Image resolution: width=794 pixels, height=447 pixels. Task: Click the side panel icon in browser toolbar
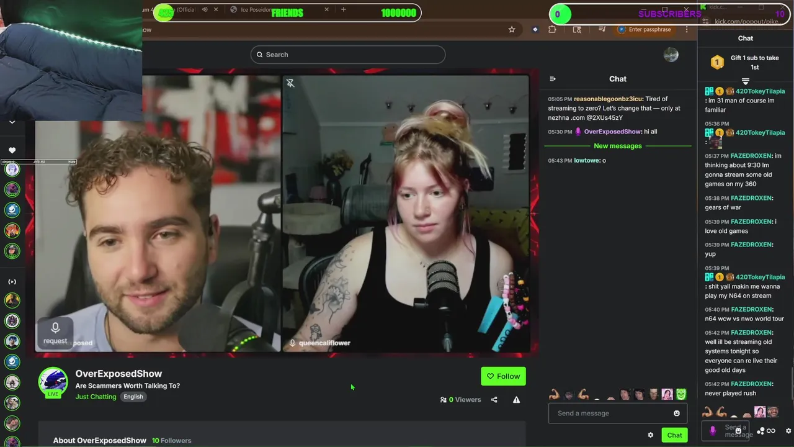(x=577, y=29)
